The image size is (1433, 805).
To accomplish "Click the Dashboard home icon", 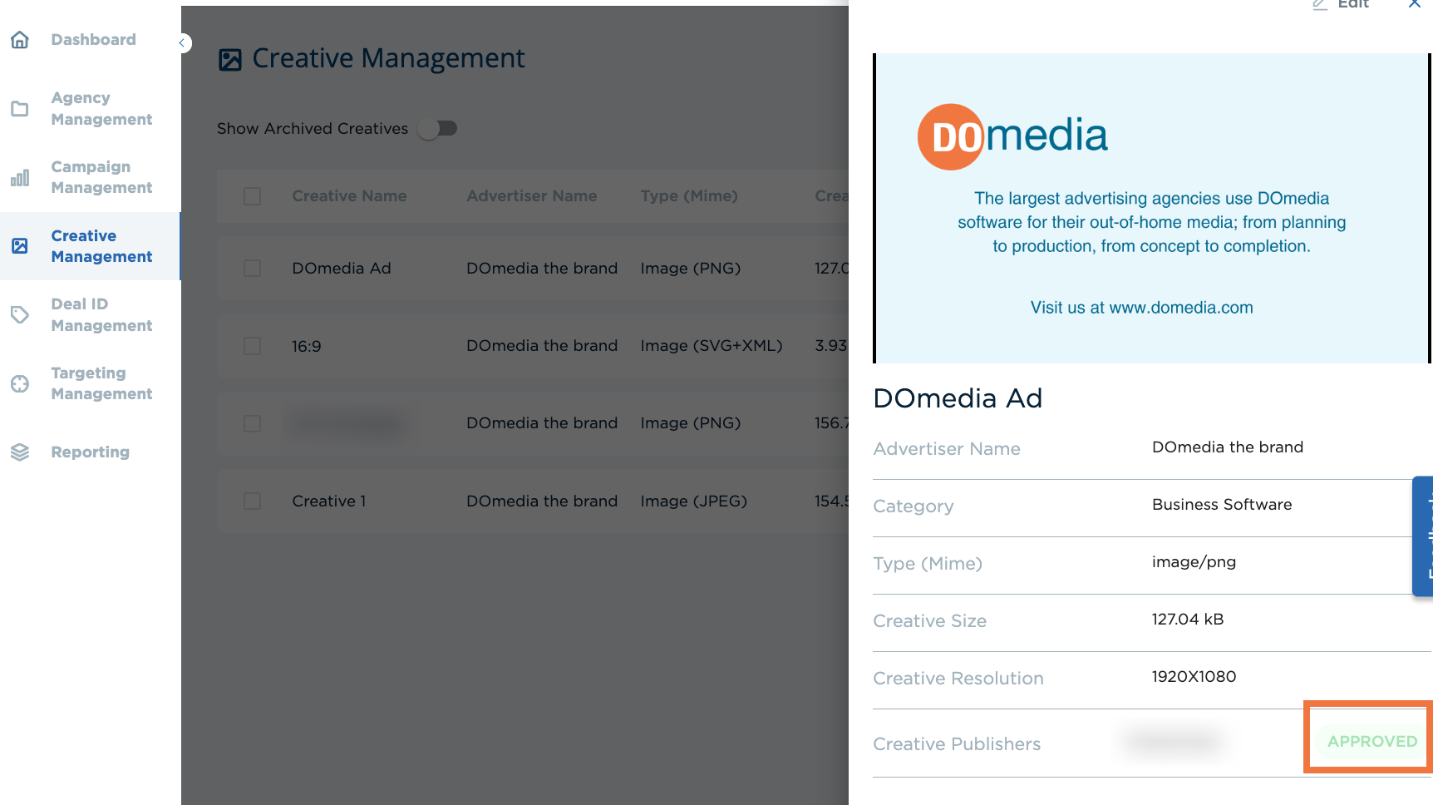I will [x=20, y=40].
